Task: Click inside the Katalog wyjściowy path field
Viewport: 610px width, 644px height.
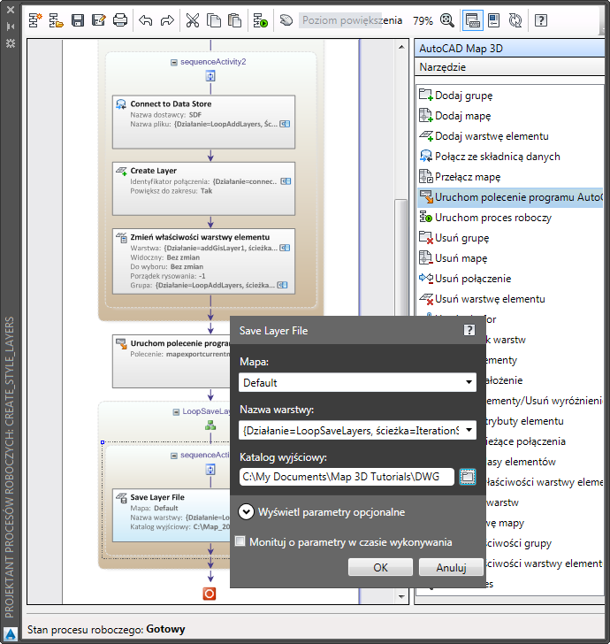Action: click(347, 477)
